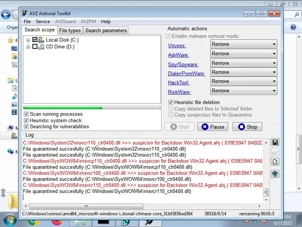
Task: Stop the running scan
Action: click(247, 127)
